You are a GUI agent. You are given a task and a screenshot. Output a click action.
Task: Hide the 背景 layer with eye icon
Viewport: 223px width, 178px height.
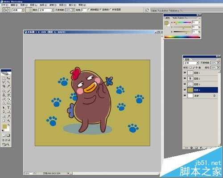pos(185,96)
